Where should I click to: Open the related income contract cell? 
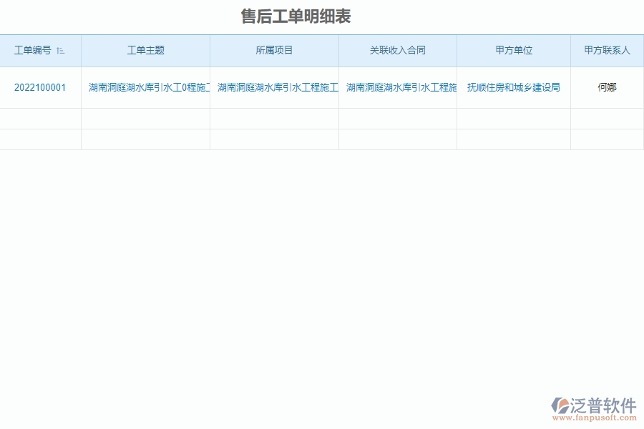[397, 87]
